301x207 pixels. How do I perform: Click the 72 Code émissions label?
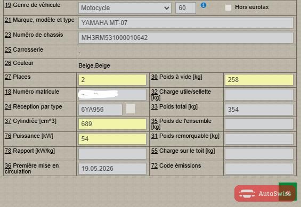pos(176,165)
